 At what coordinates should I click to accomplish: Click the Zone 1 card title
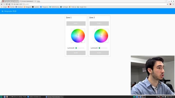coord(69,17)
